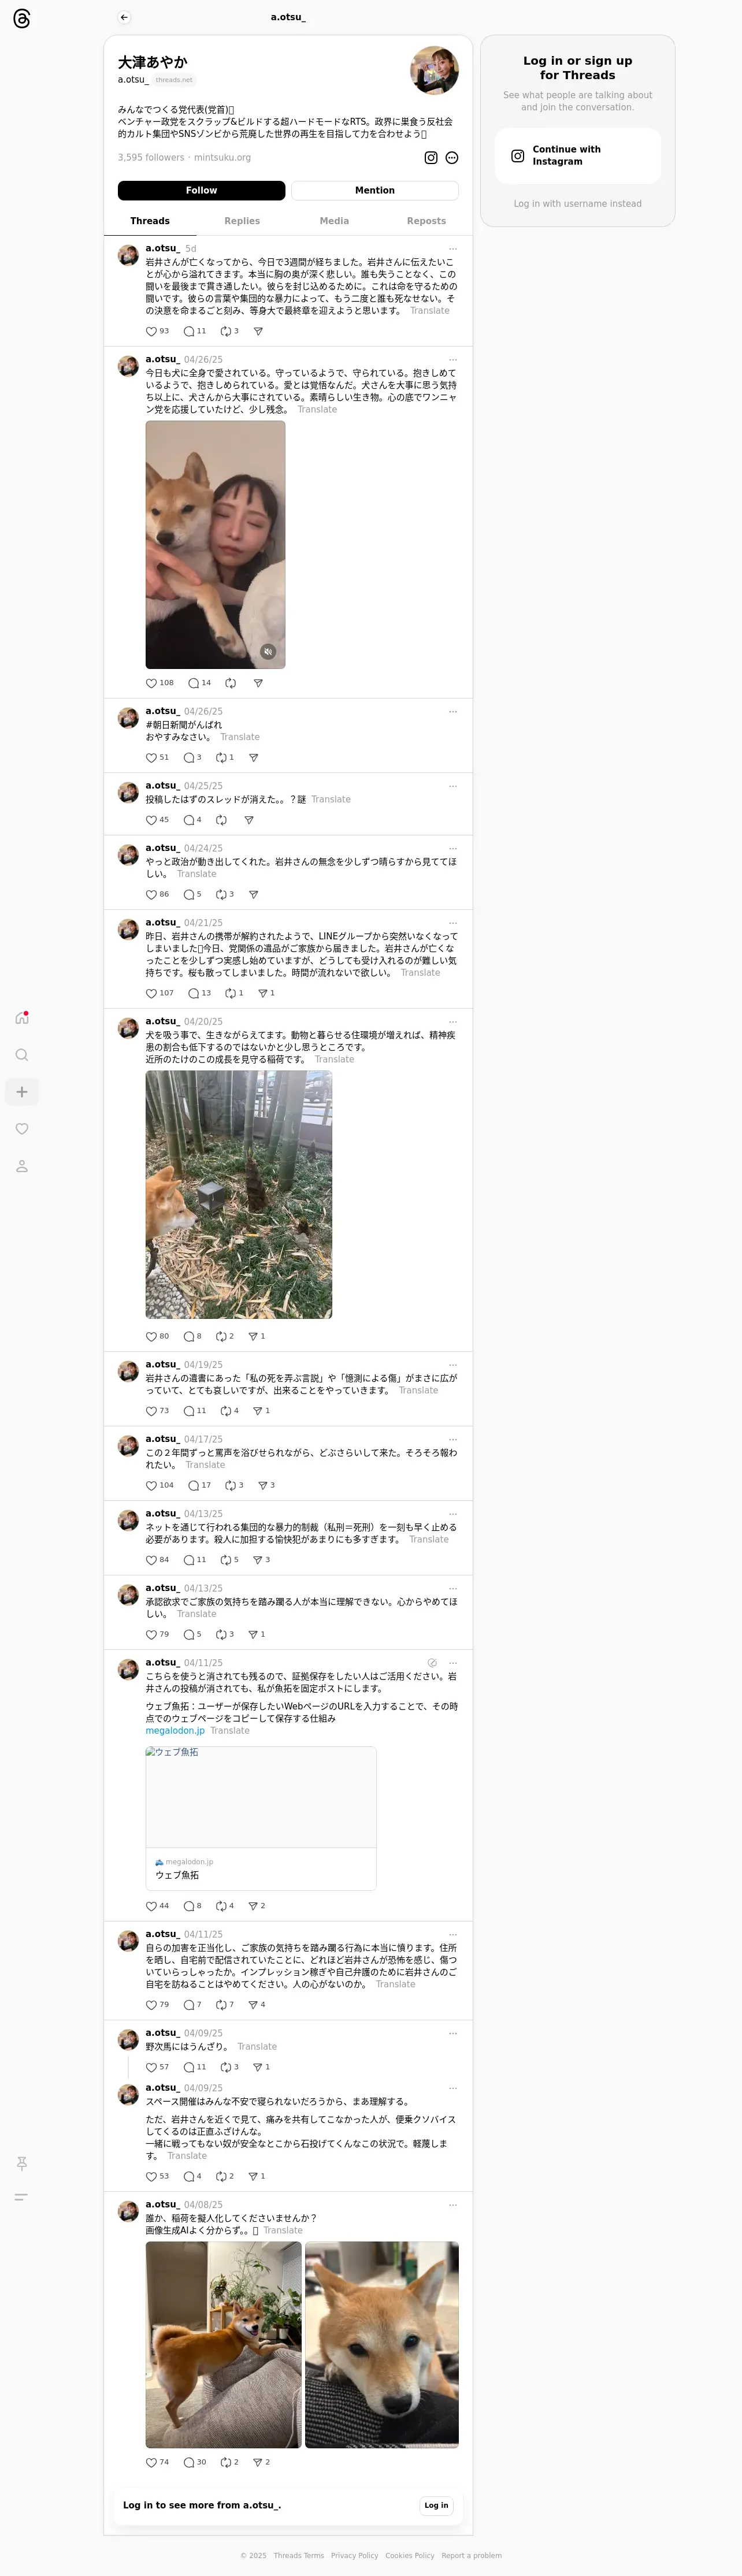Open activity heart icon in sidebar
Viewport: 742px width, 2576px height.
point(22,1129)
